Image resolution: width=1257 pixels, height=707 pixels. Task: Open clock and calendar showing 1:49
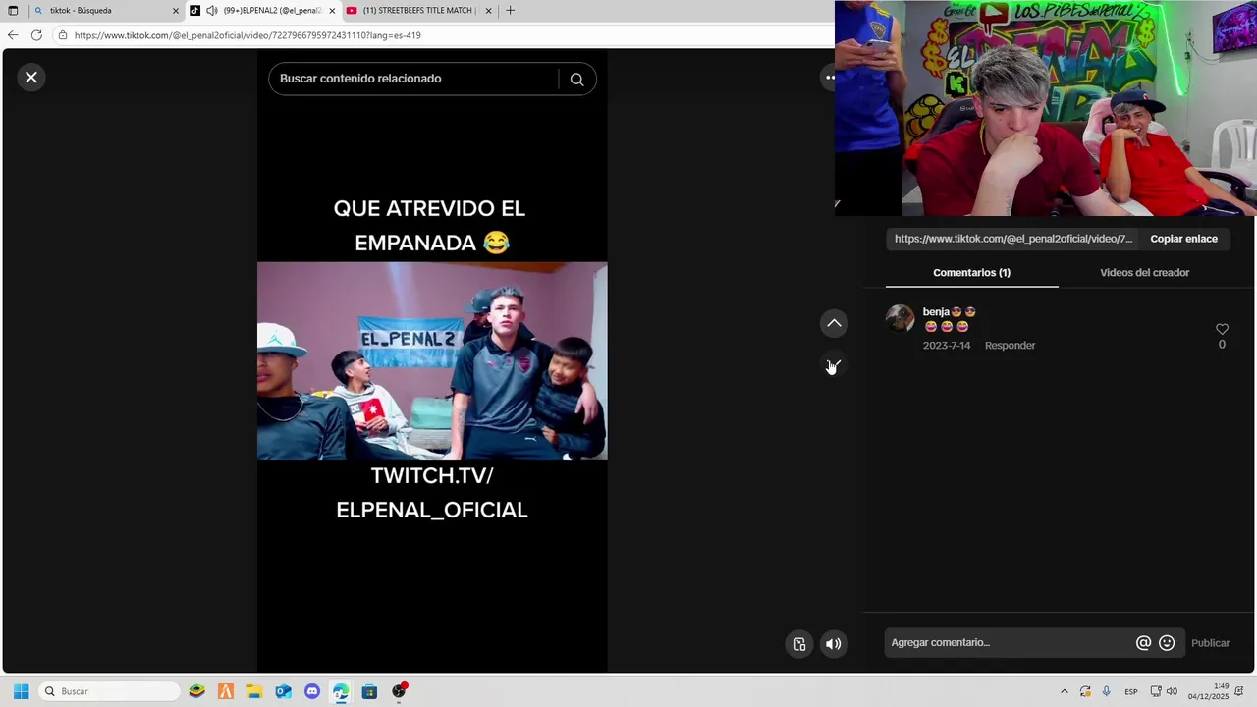coord(1209,691)
